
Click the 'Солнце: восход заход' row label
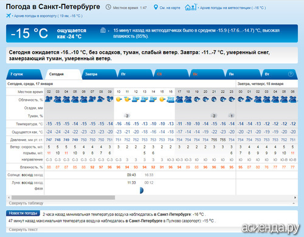click(x=25, y=175)
